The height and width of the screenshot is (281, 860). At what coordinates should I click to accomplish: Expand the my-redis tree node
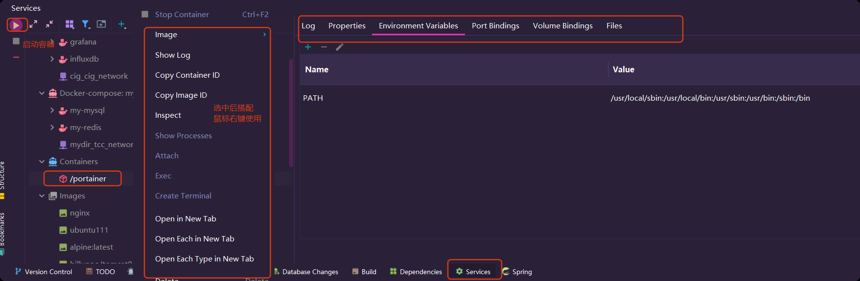(52, 128)
